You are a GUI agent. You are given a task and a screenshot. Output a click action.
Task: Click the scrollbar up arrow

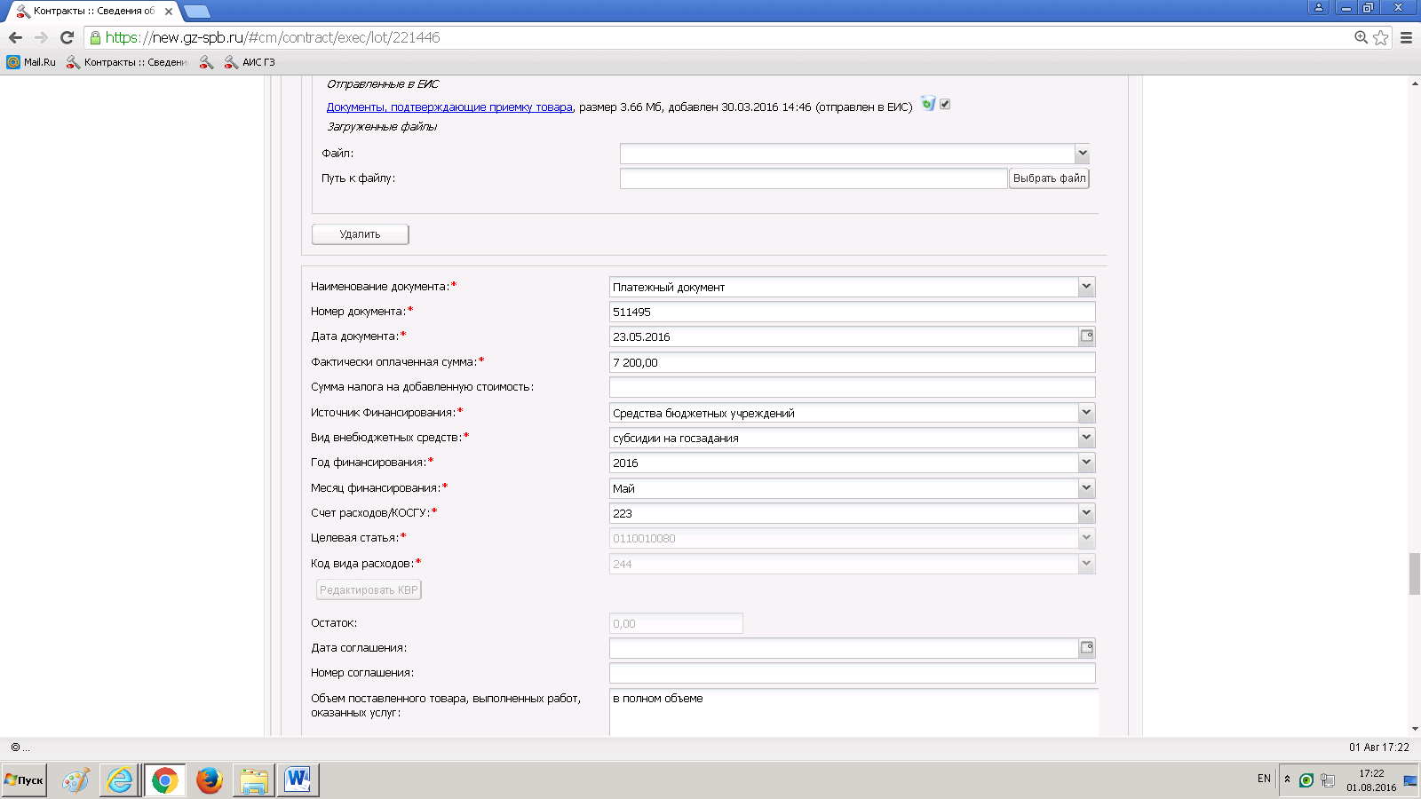tap(1414, 83)
